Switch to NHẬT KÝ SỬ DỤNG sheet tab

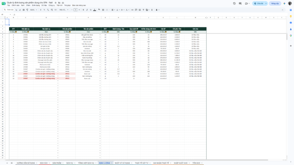click(122, 163)
